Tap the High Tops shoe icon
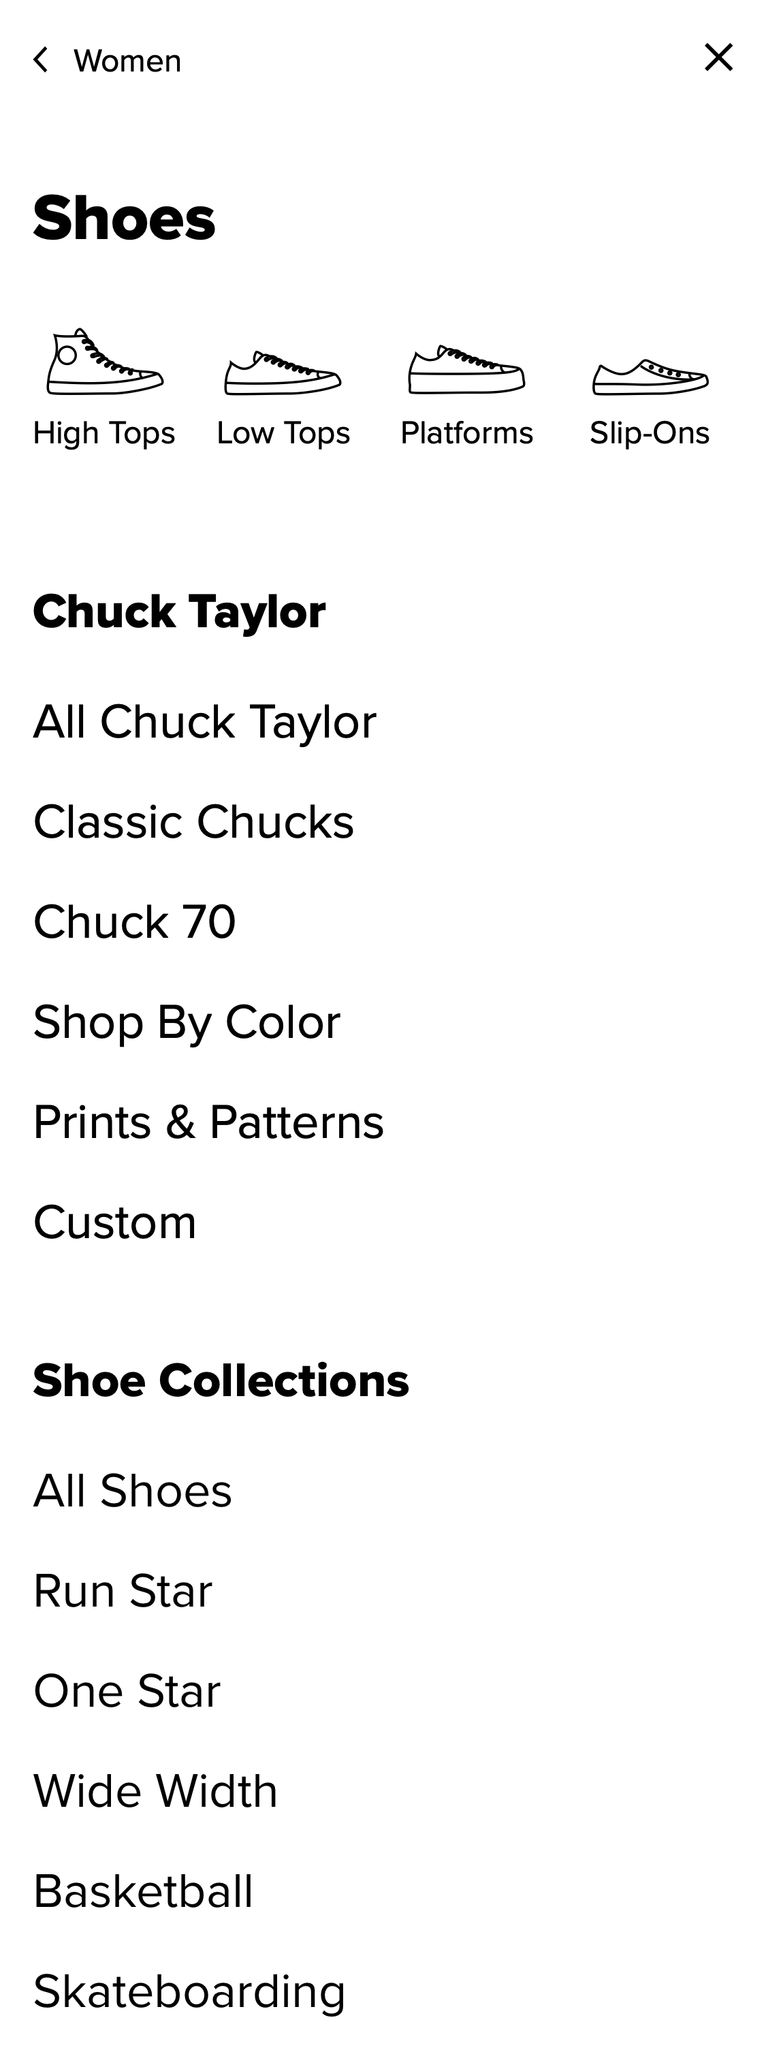The width and height of the screenshot is (766, 2069). coord(104,362)
